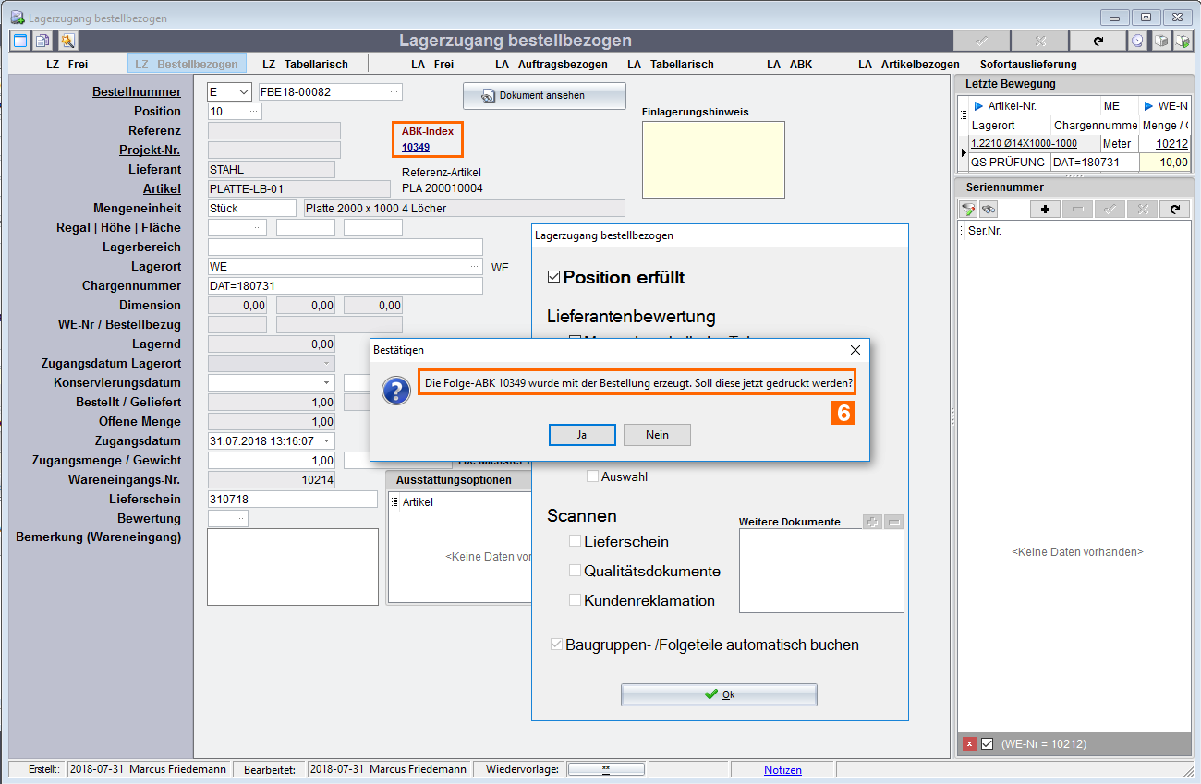
Task: Toggle the WE-Nr = 10212 filter checkbox
Action: tap(988, 743)
